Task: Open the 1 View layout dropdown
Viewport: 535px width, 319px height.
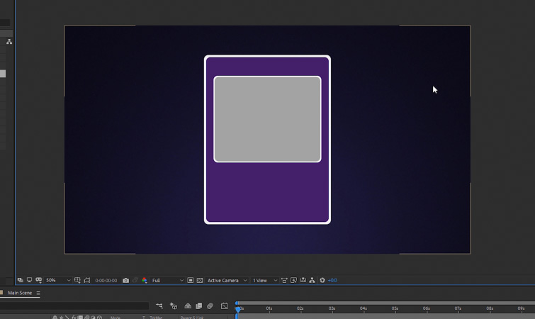Action: 264,281
